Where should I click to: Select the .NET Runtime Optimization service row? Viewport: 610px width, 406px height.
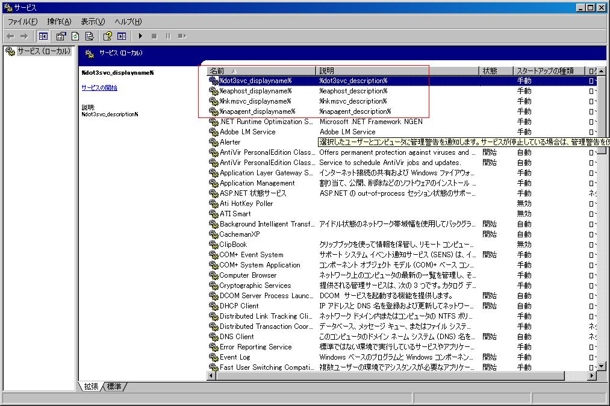402,122
